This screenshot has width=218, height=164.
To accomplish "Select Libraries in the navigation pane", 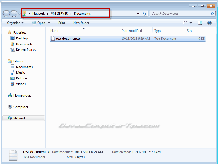I will coord(19,61).
